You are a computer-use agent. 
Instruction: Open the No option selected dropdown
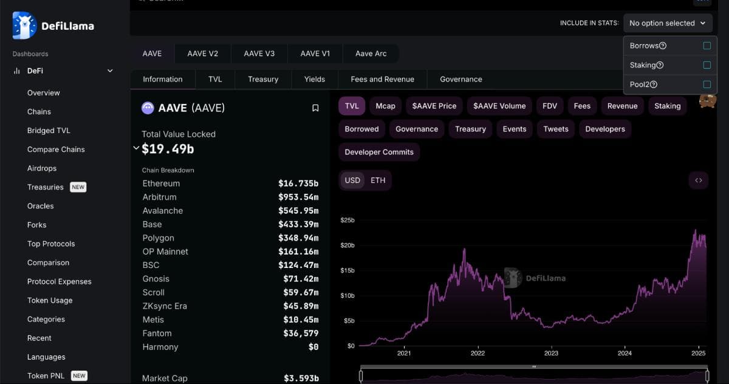click(x=666, y=22)
